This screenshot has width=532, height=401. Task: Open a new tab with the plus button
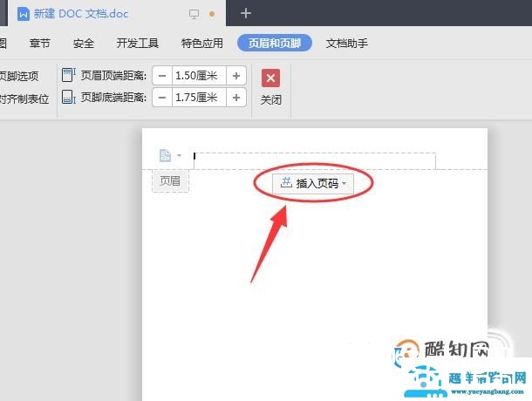[x=246, y=14]
